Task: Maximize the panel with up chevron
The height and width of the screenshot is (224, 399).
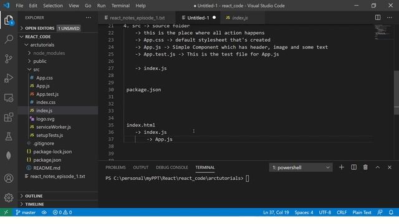Action: coord(378,167)
